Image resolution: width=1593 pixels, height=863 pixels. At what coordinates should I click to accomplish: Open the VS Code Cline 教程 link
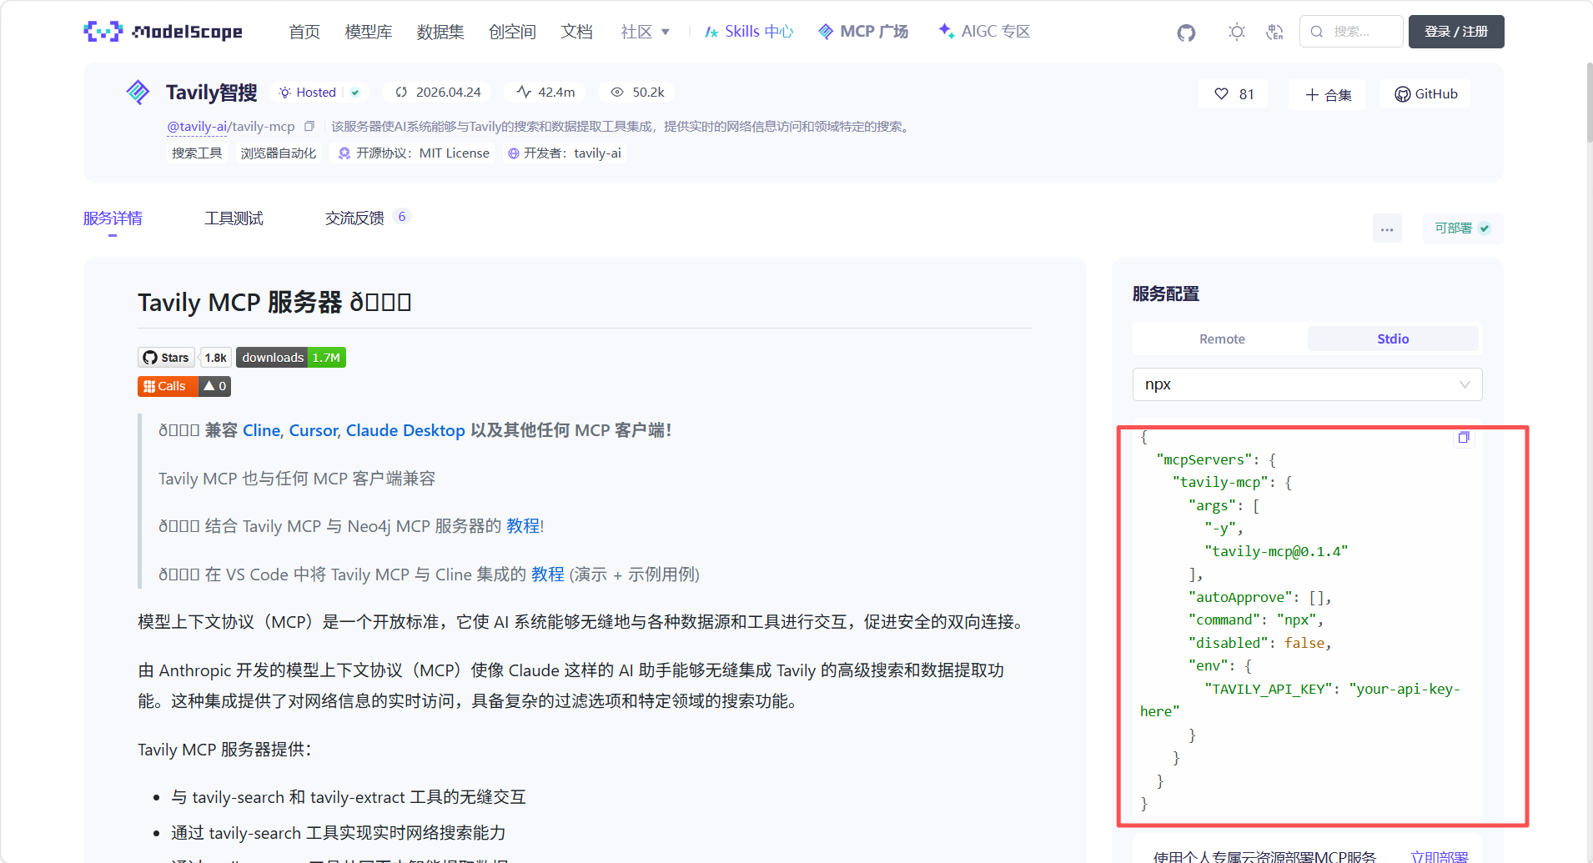[548, 574]
